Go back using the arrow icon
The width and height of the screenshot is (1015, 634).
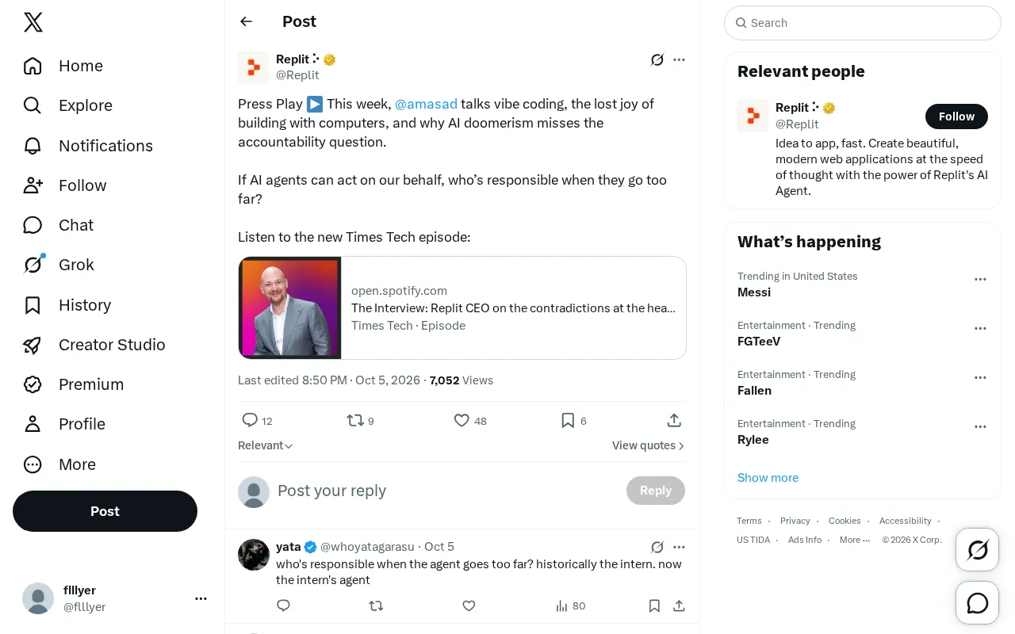pos(246,21)
